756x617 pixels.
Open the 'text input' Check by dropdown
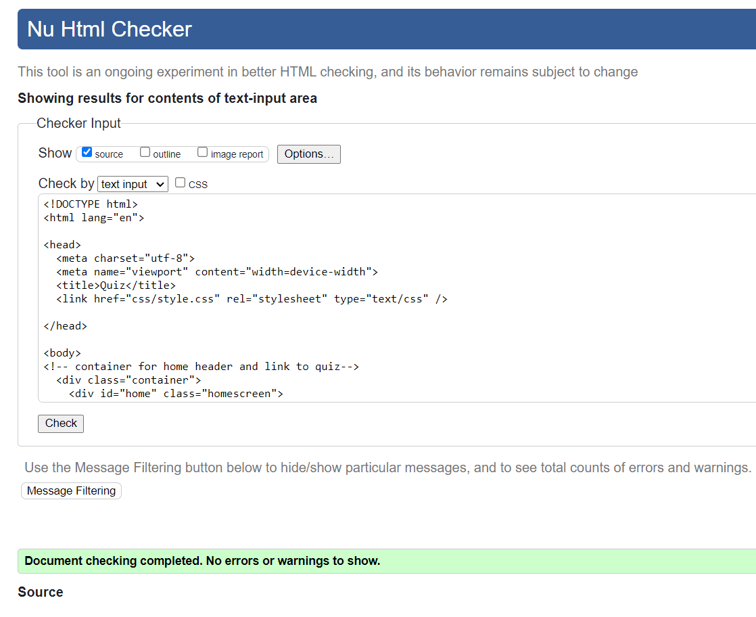[x=133, y=184]
